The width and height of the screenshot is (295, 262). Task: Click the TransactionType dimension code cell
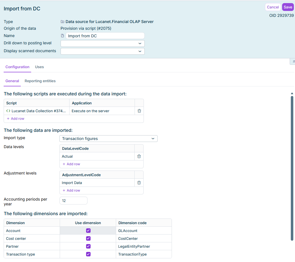pyautogui.click(x=144, y=254)
